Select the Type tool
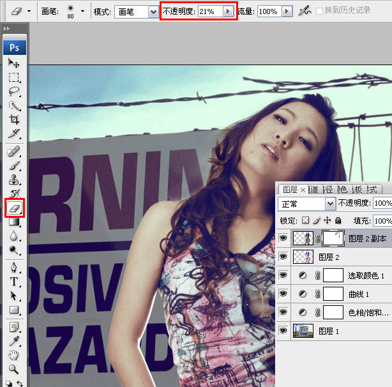 click(x=14, y=282)
